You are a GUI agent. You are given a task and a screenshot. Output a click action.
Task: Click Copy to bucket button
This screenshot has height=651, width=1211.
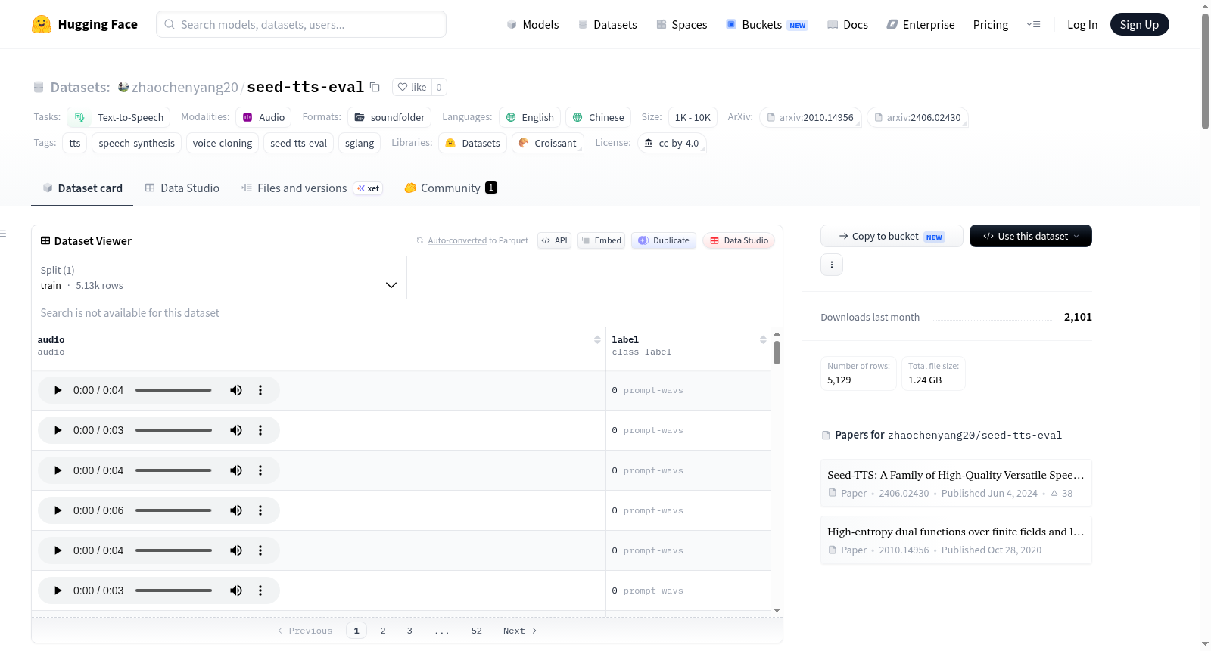tap(892, 236)
